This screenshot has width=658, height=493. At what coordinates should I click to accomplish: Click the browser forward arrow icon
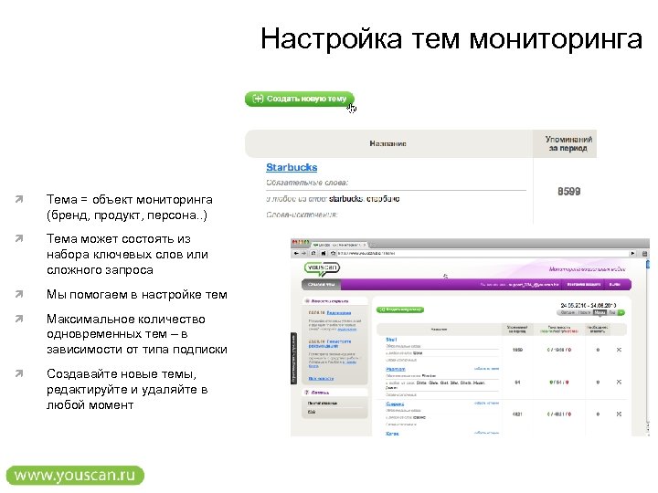click(x=303, y=253)
